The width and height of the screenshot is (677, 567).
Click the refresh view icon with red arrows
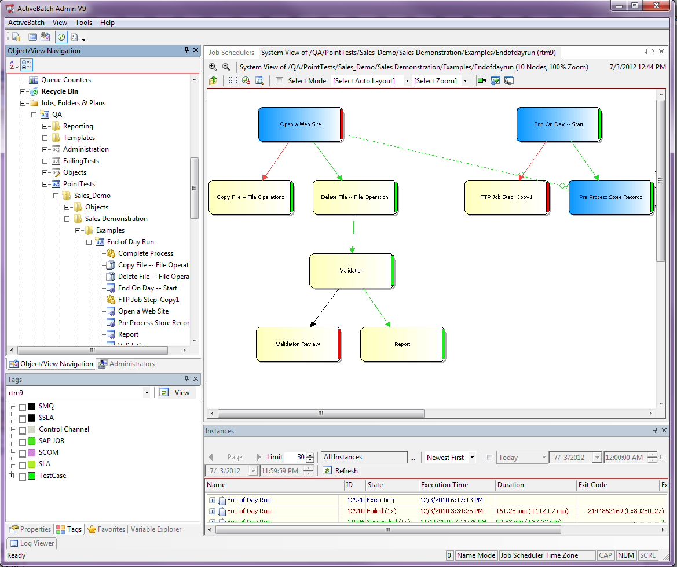pyautogui.click(x=246, y=80)
